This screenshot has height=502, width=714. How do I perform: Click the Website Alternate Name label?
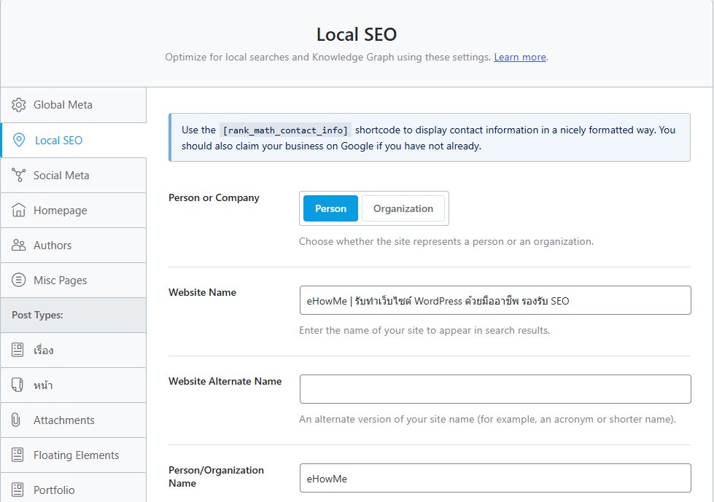[225, 382]
